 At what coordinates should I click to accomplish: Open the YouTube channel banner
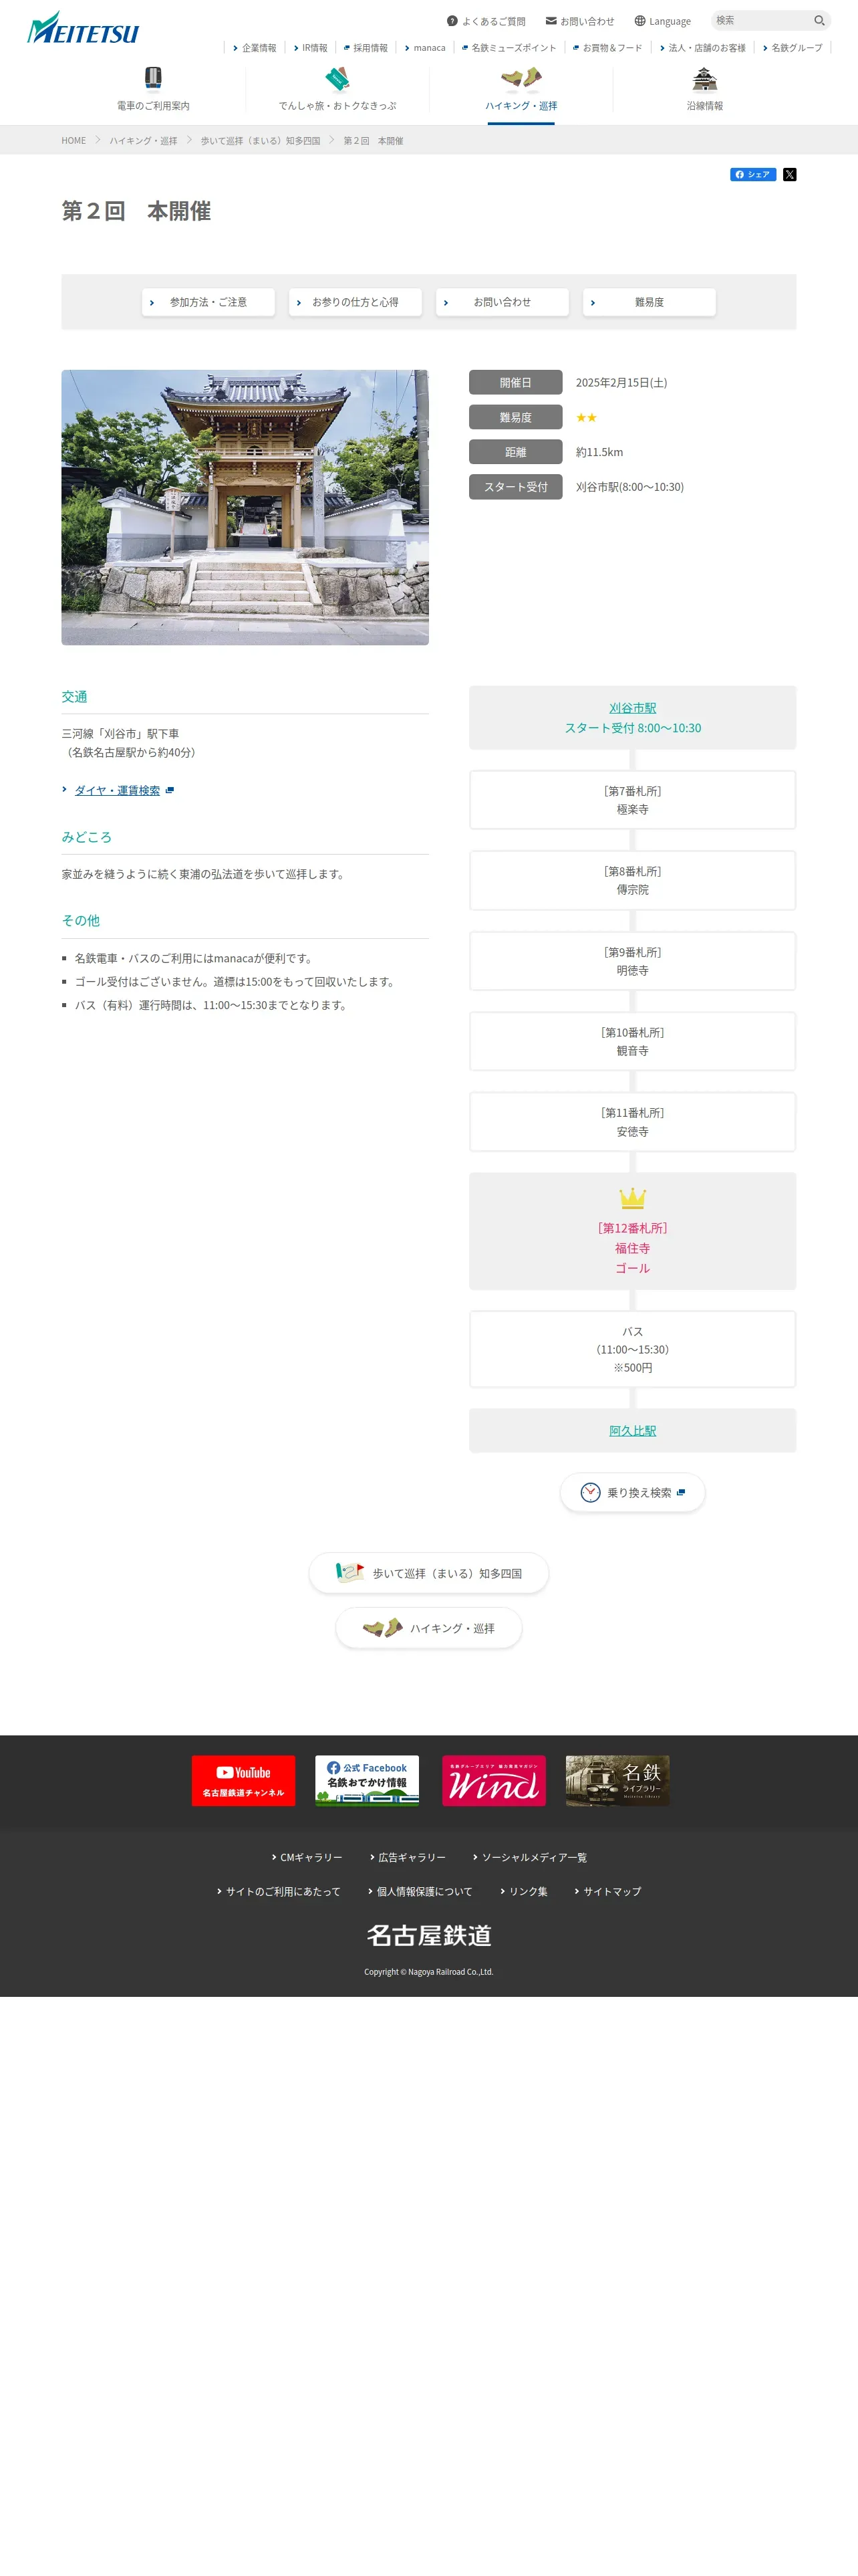(244, 1780)
